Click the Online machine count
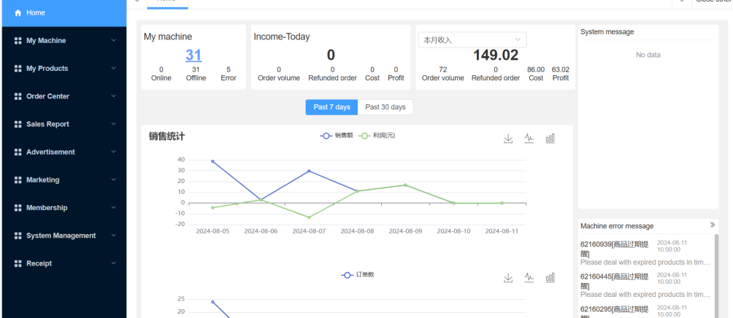The width and height of the screenshot is (733, 318). [x=161, y=69]
